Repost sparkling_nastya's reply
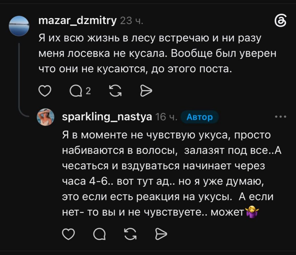296x255 pixels. click(130, 234)
